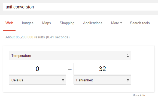Click the Fahrenheit value field showing 32
The height and width of the screenshot is (98, 158).
tap(102, 69)
